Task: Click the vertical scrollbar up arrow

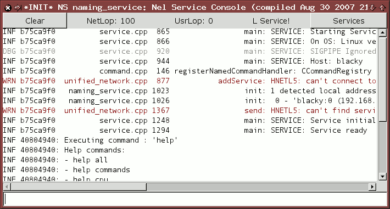Action: pos(382,32)
